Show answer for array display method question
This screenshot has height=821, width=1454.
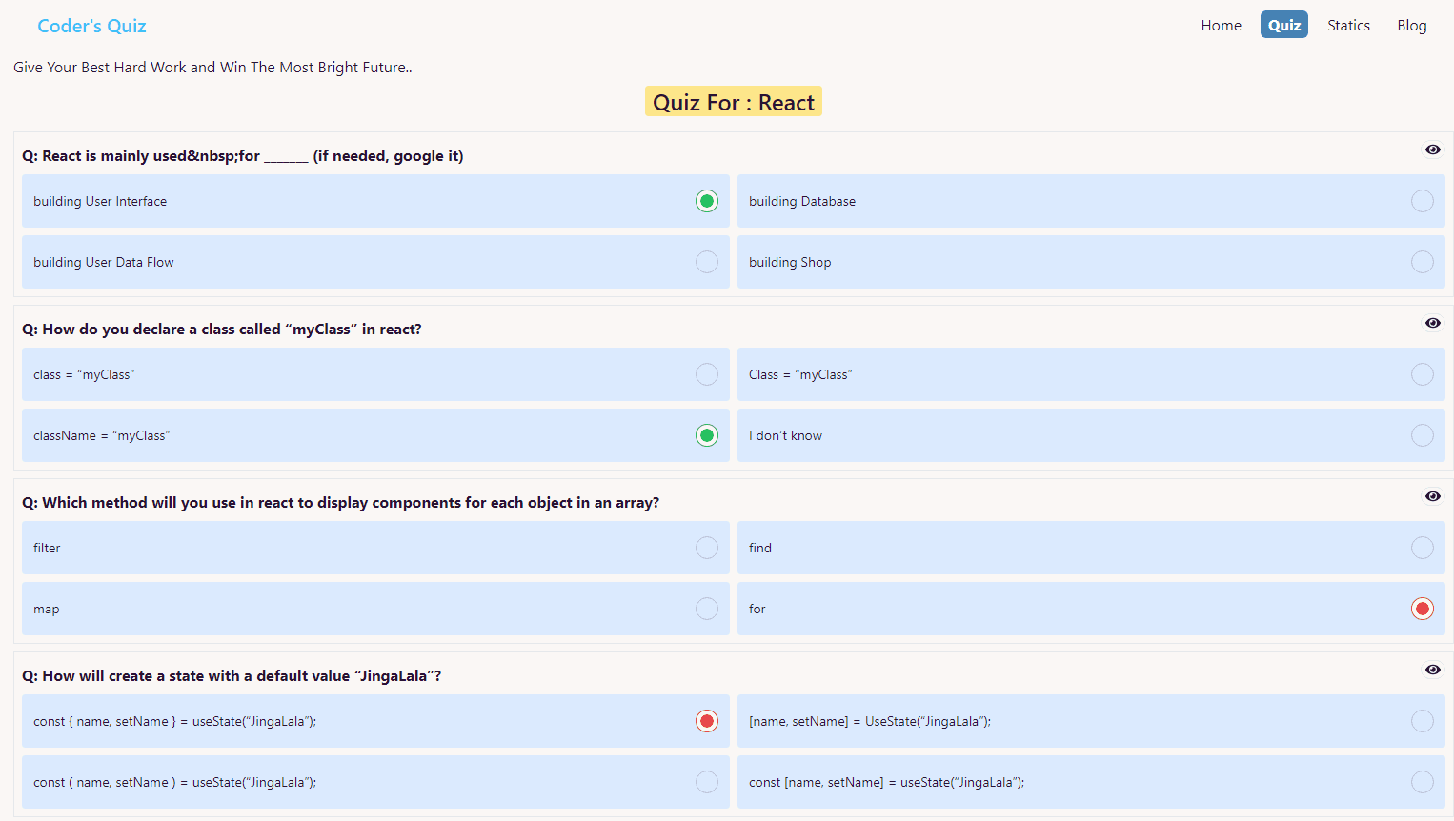point(1432,496)
